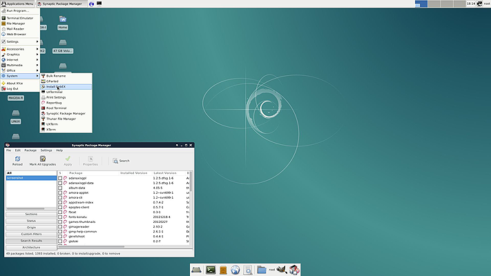This screenshot has height=276, width=491.
Task: Click Reload in the Synaptic toolbar
Action: pos(17,161)
